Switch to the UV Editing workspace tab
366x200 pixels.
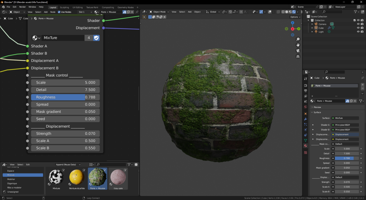click(78, 7)
